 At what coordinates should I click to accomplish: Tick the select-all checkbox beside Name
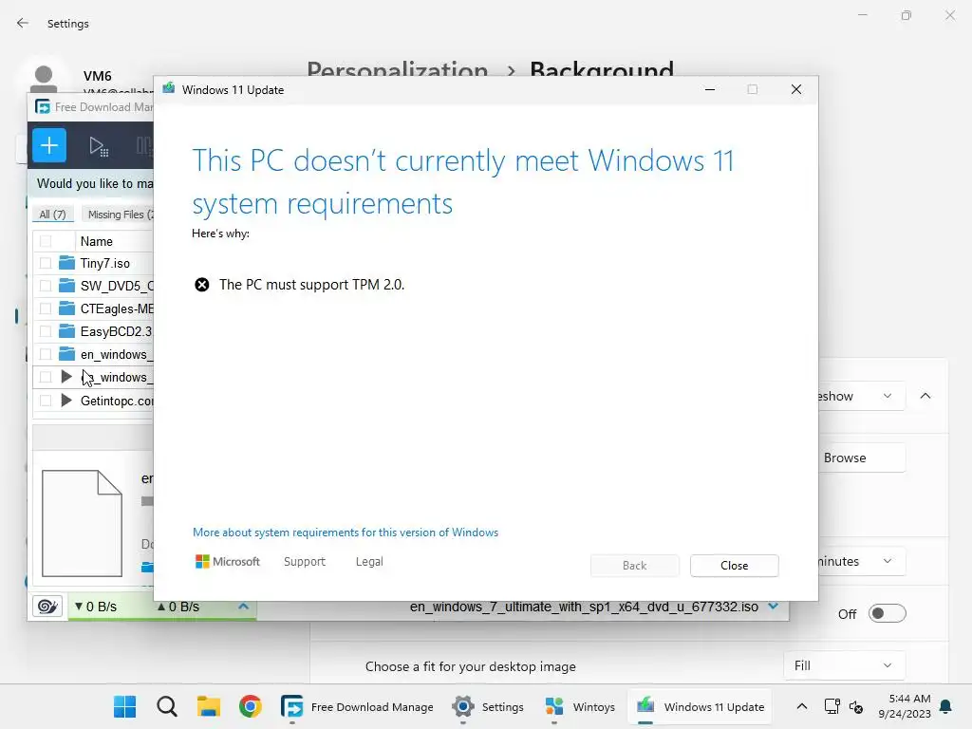click(x=46, y=241)
